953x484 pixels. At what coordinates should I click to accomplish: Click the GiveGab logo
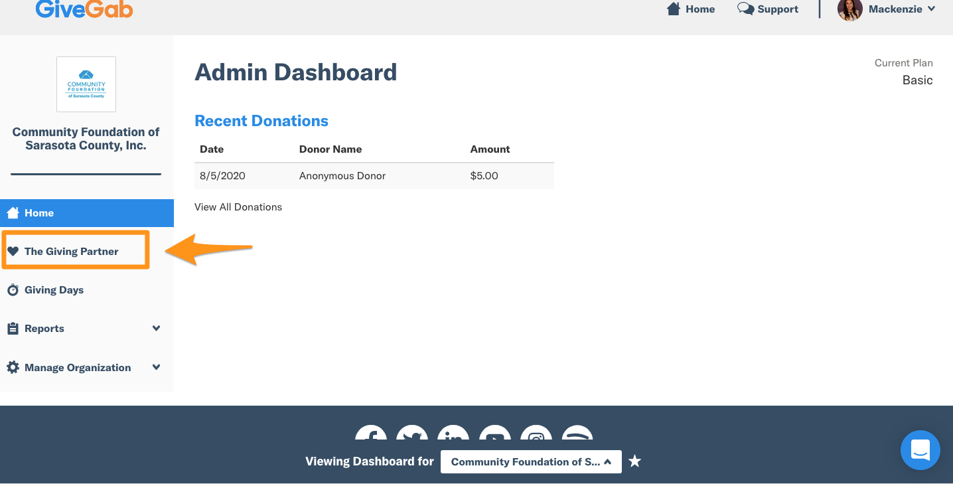[x=84, y=9]
